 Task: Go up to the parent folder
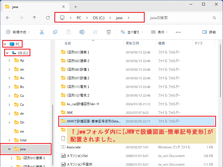(x=34, y=18)
